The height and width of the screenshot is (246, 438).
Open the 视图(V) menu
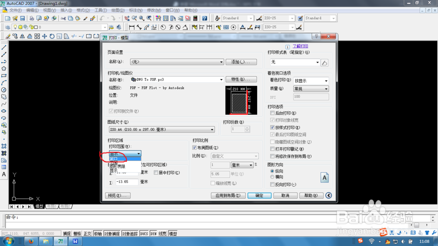[49, 11]
